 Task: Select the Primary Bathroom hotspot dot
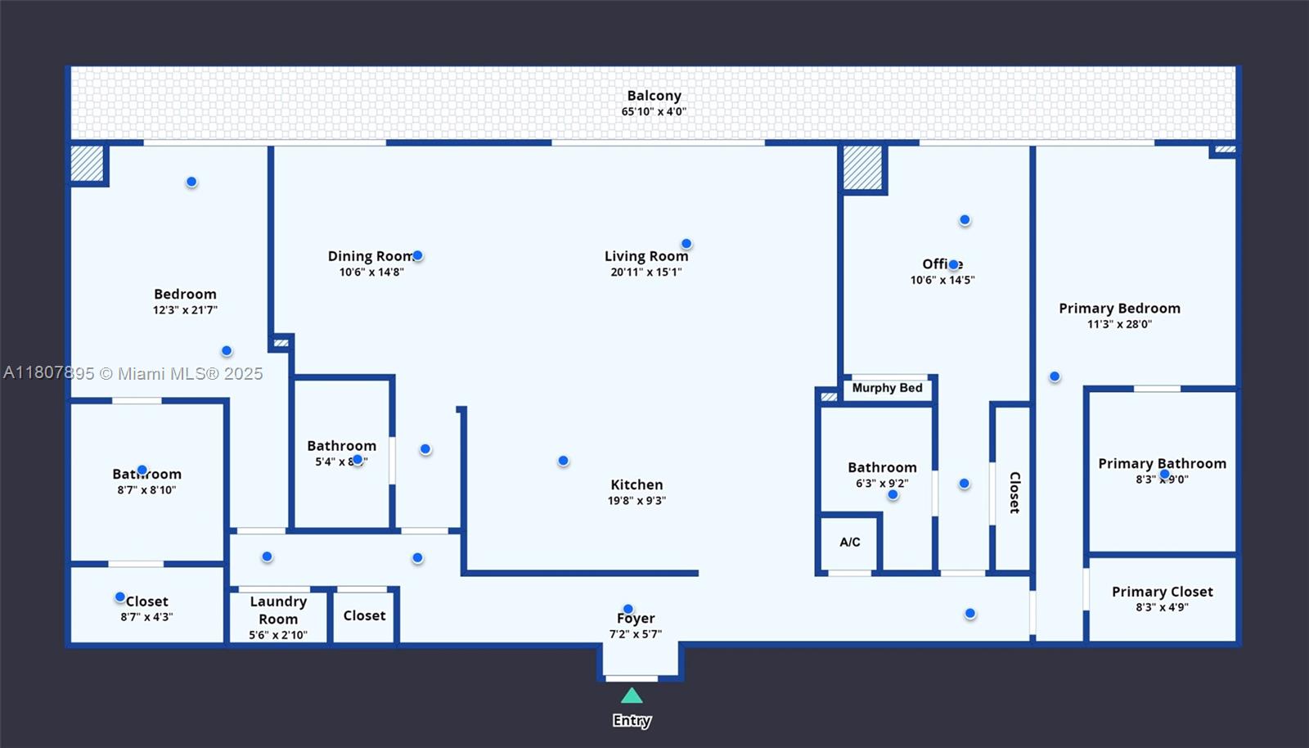(1164, 474)
